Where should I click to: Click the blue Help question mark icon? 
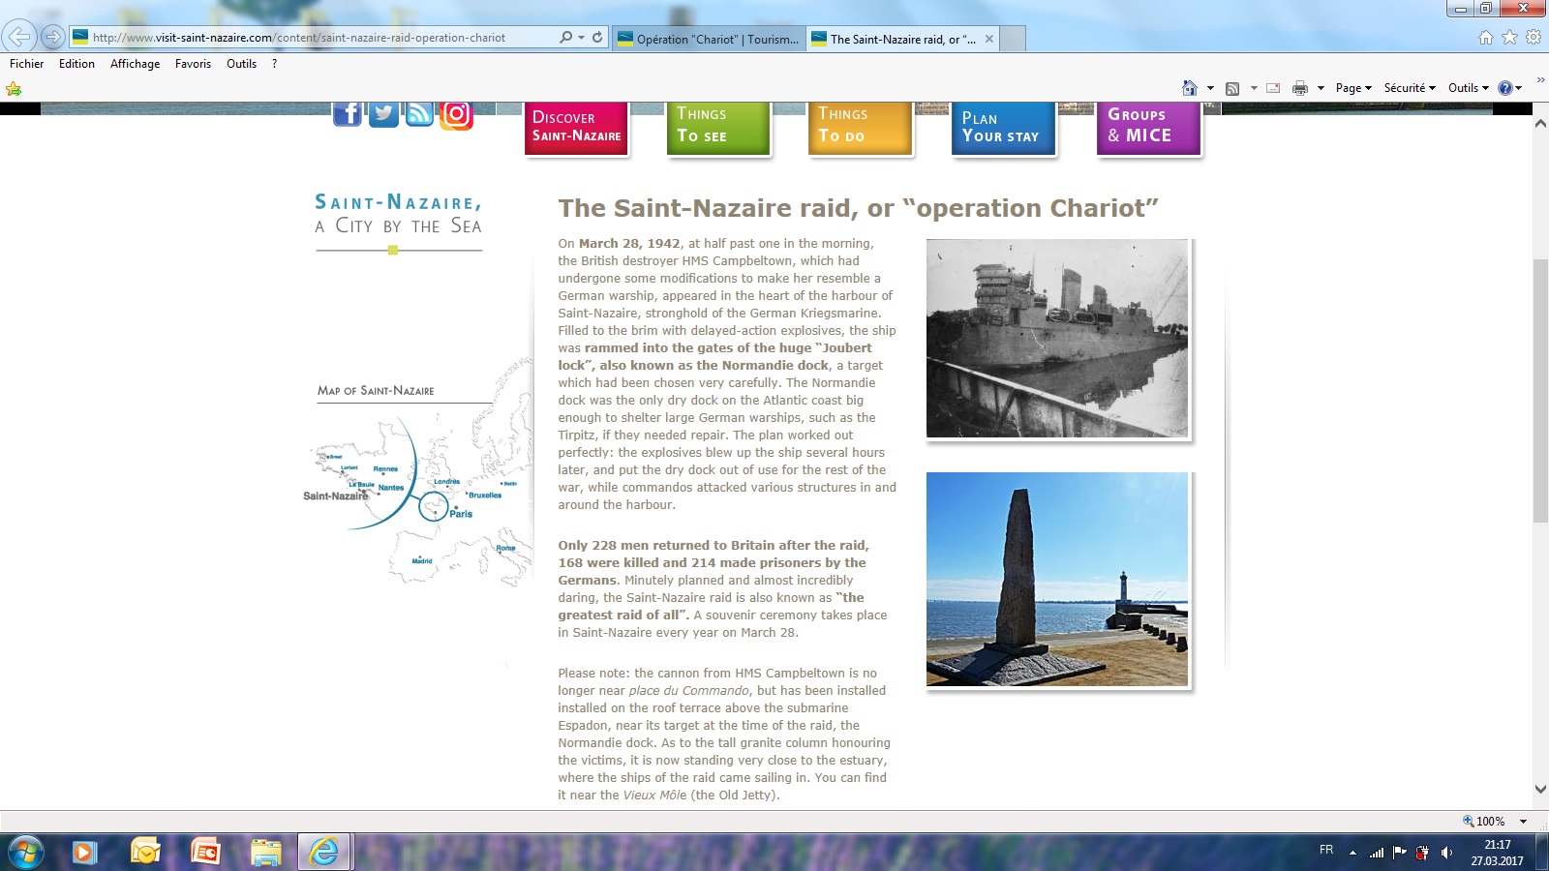(1505, 88)
